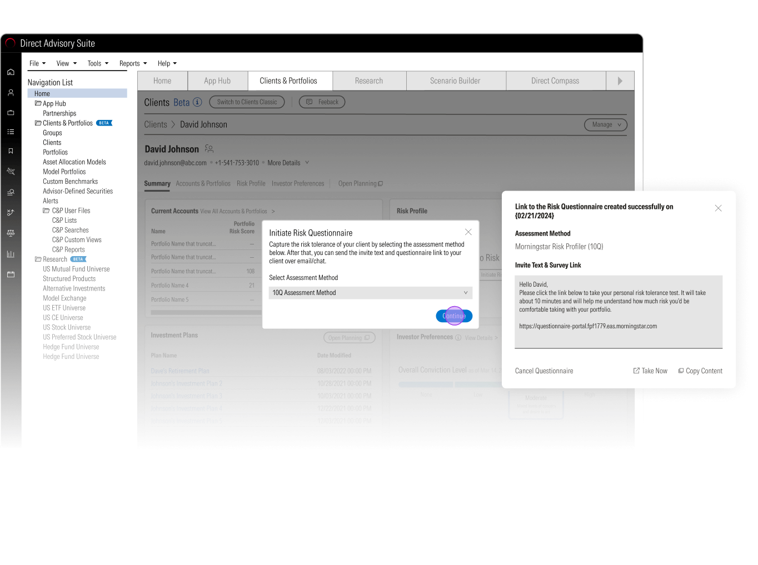Click the bookmark icon in the left sidebar
The height and width of the screenshot is (565, 758).
11,151
